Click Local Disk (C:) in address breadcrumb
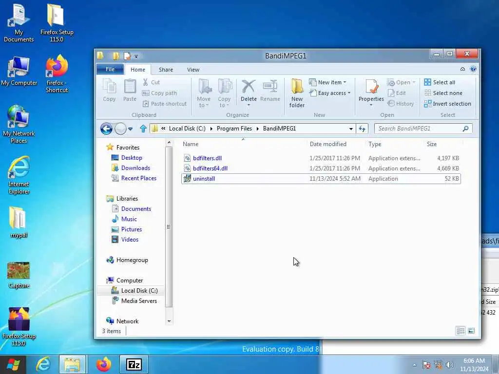This screenshot has width=499, height=374. coord(187,129)
